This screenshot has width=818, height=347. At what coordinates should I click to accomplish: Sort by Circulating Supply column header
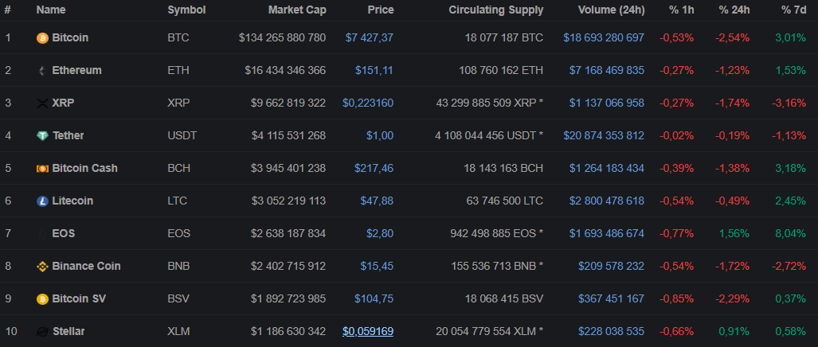click(495, 10)
